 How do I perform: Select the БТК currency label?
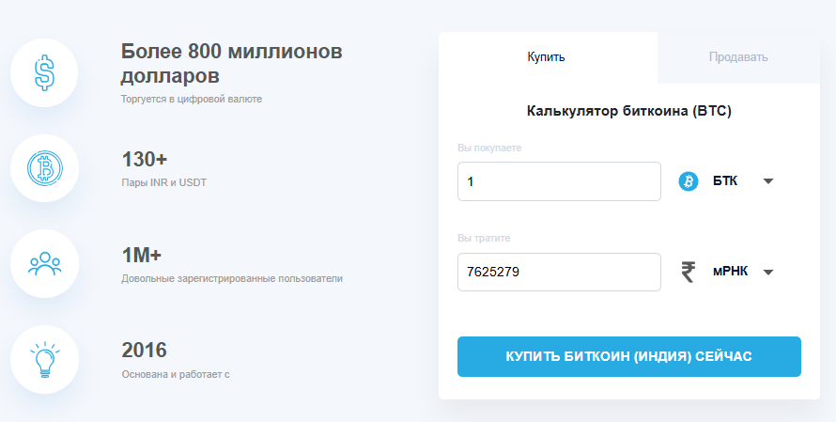724,181
